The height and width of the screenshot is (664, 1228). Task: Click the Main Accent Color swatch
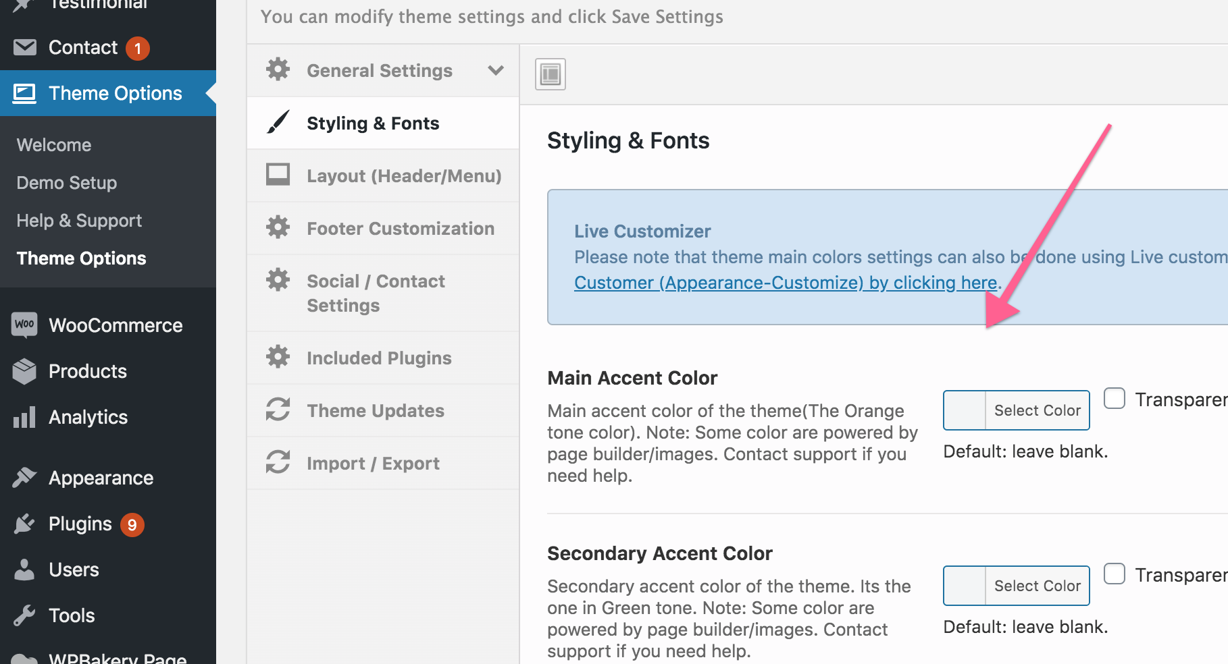tap(965, 410)
